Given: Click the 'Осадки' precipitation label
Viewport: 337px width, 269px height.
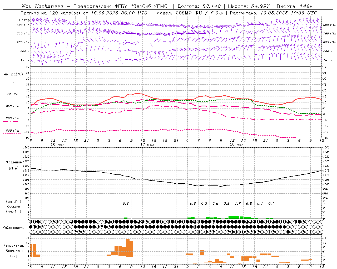Looking at the screenshot, I should 13,206.
